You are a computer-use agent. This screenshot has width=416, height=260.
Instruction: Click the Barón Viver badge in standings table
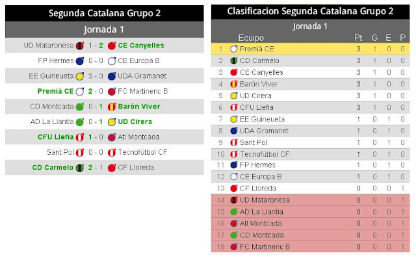pos(233,84)
